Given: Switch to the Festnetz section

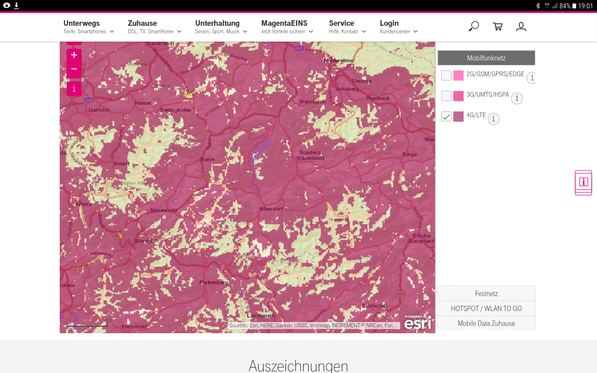Looking at the screenshot, I should click(x=486, y=293).
